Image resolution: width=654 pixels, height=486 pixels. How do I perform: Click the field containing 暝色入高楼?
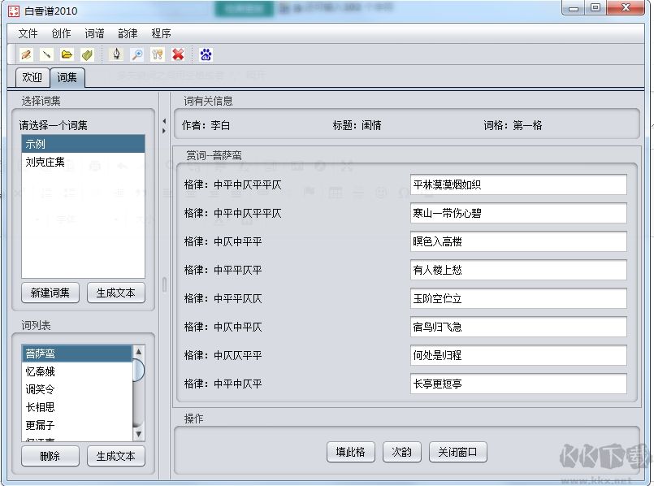click(x=518, y=241)
